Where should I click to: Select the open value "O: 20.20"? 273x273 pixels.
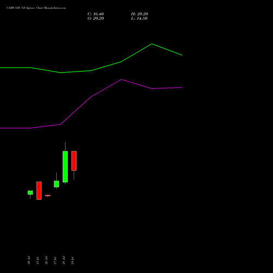(96, 19)
